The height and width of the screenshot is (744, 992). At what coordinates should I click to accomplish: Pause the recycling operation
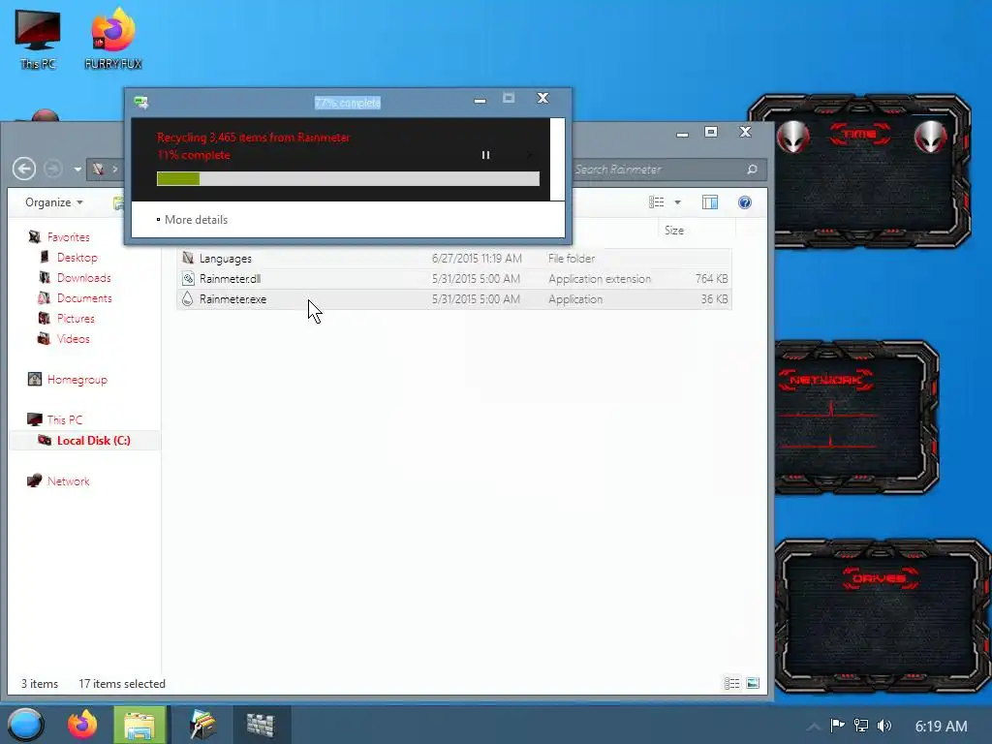(485, 155)
